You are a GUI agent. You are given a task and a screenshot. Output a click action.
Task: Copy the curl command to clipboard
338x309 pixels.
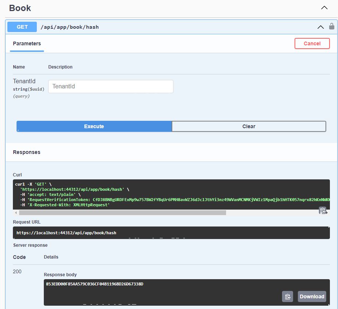[x=323, y=210]
